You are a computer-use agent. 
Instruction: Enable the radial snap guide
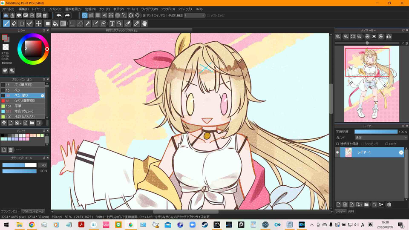(x=111, y=15)
